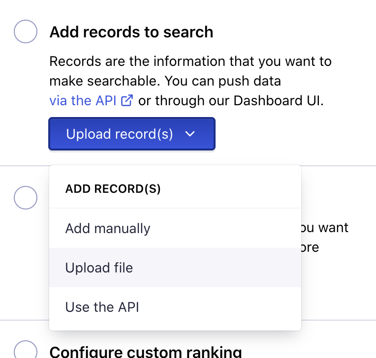Viewport: 376px width, 358px height.
Task: Select the second step circle behind the dropdown
Action: (x=26, y=198)
